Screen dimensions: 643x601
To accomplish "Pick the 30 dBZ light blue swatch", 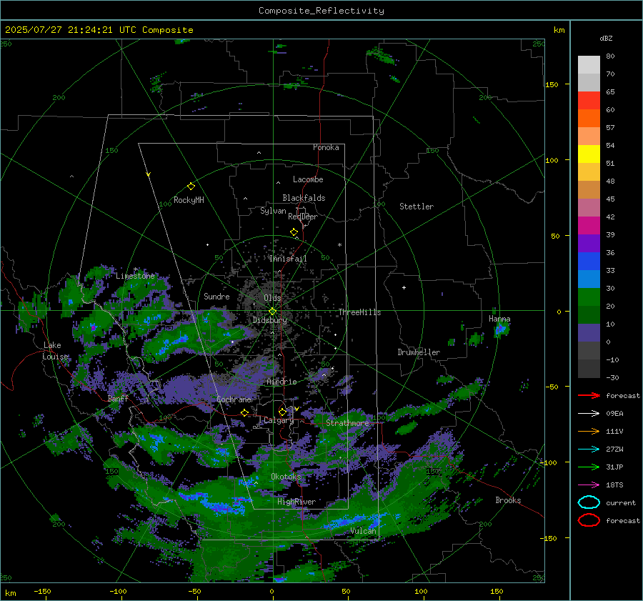I will 589,279.
